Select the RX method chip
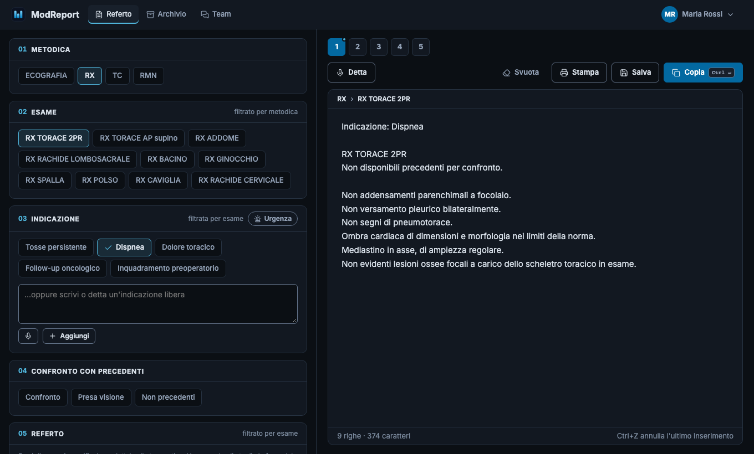The image size is (754, 454). point(90,76)
